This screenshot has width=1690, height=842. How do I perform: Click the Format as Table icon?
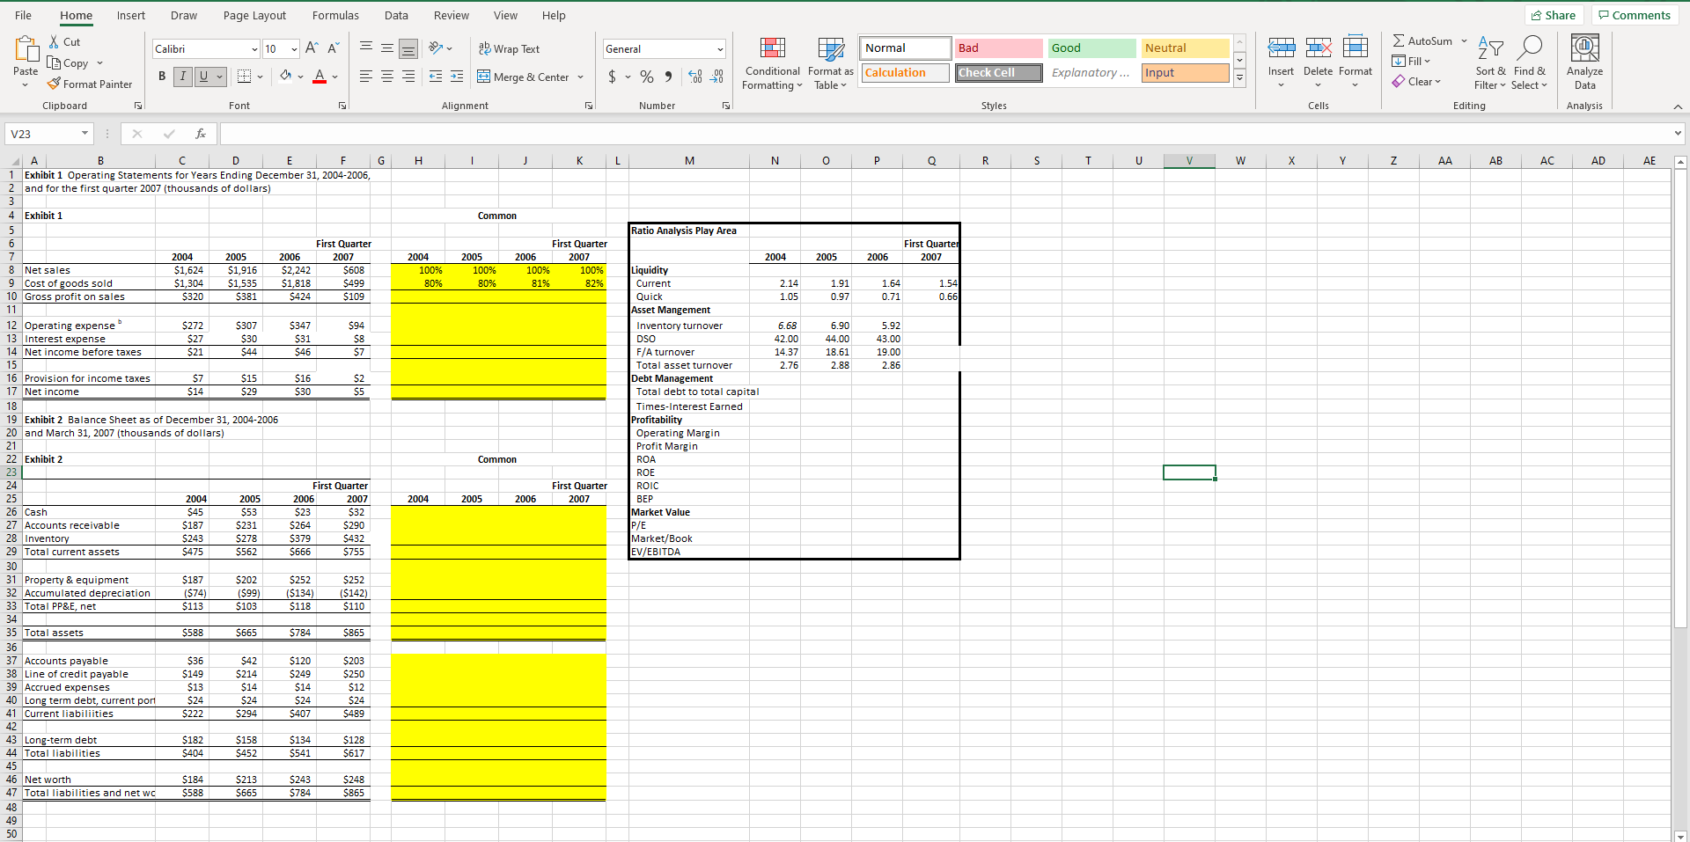(830, 62)
